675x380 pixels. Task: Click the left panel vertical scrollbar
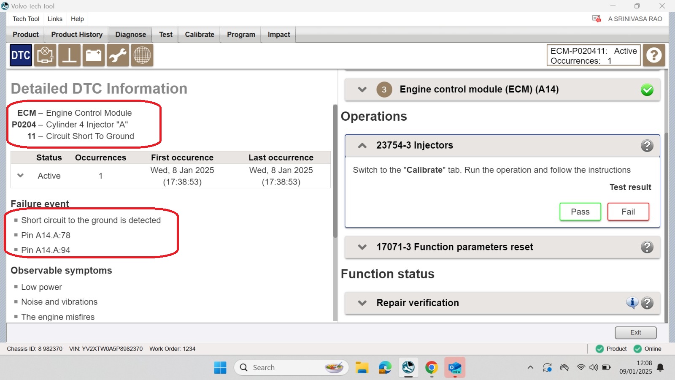click(335, 171)
